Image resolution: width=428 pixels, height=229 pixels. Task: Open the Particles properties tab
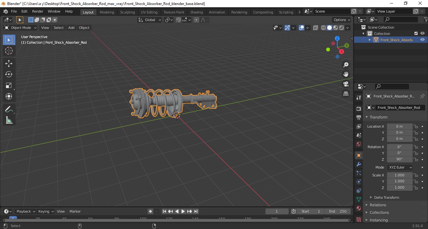(358, 173)
